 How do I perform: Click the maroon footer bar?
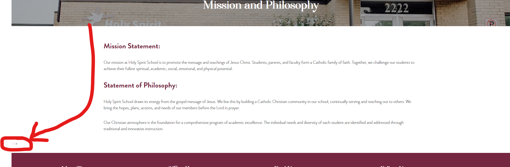[x=261, y=160]
